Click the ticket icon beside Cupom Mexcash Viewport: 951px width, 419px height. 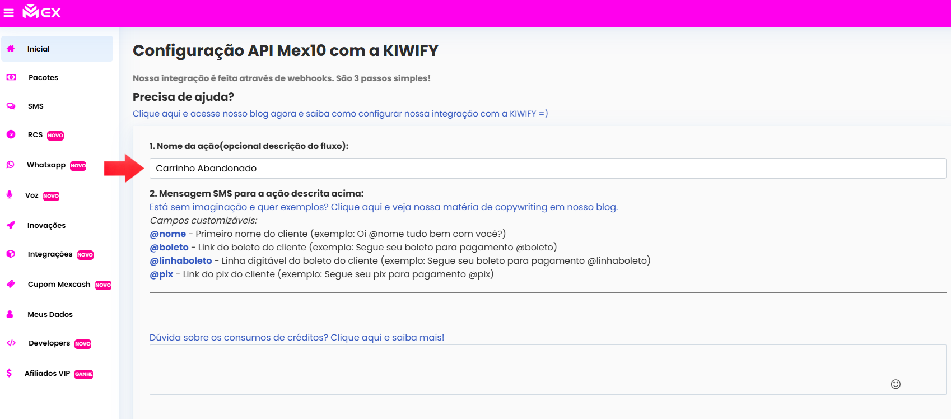[11, 284]
